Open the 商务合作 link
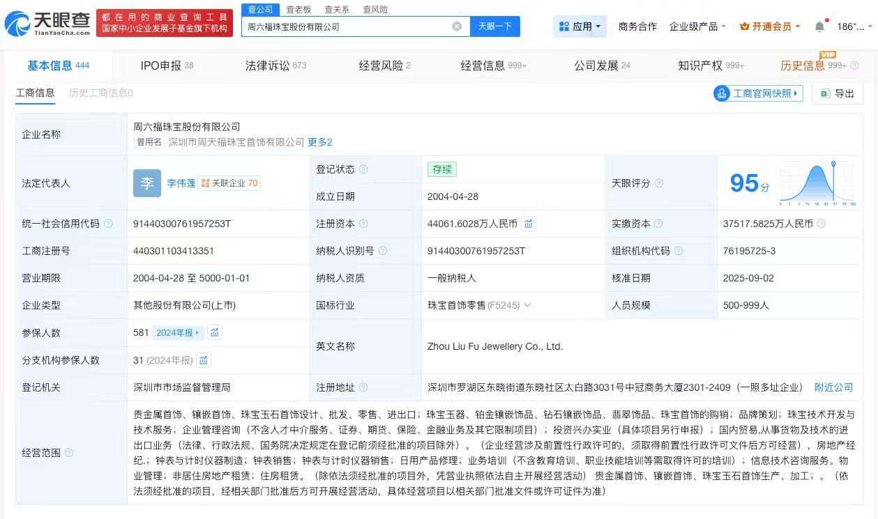This screenshot has height=519, width=878. click(x=637, y=26)
